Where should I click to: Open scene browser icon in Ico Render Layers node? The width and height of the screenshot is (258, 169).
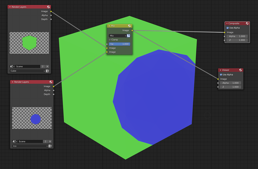pos(15,142)
